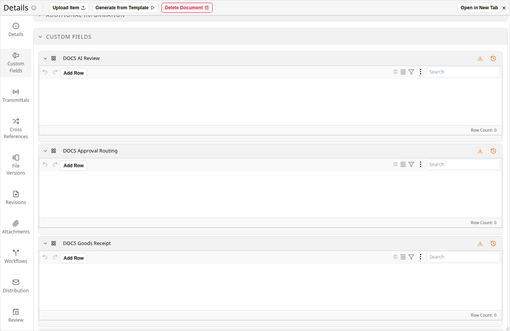Click the Delete Document button
Screen dimensions: 510x331
(x=187, y=8)
